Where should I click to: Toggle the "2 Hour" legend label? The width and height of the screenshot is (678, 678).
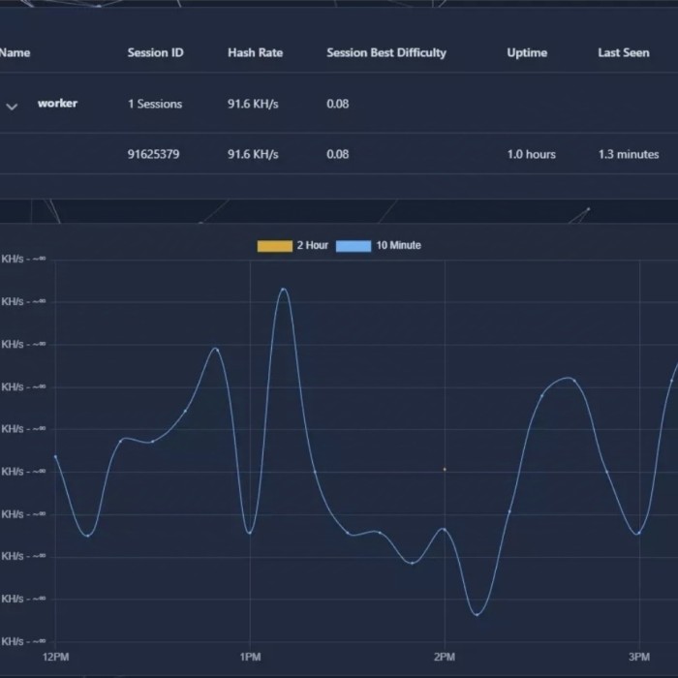pos(312,246)
